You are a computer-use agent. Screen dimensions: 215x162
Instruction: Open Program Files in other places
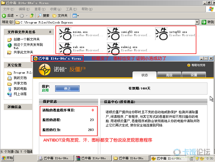point(23,73)
